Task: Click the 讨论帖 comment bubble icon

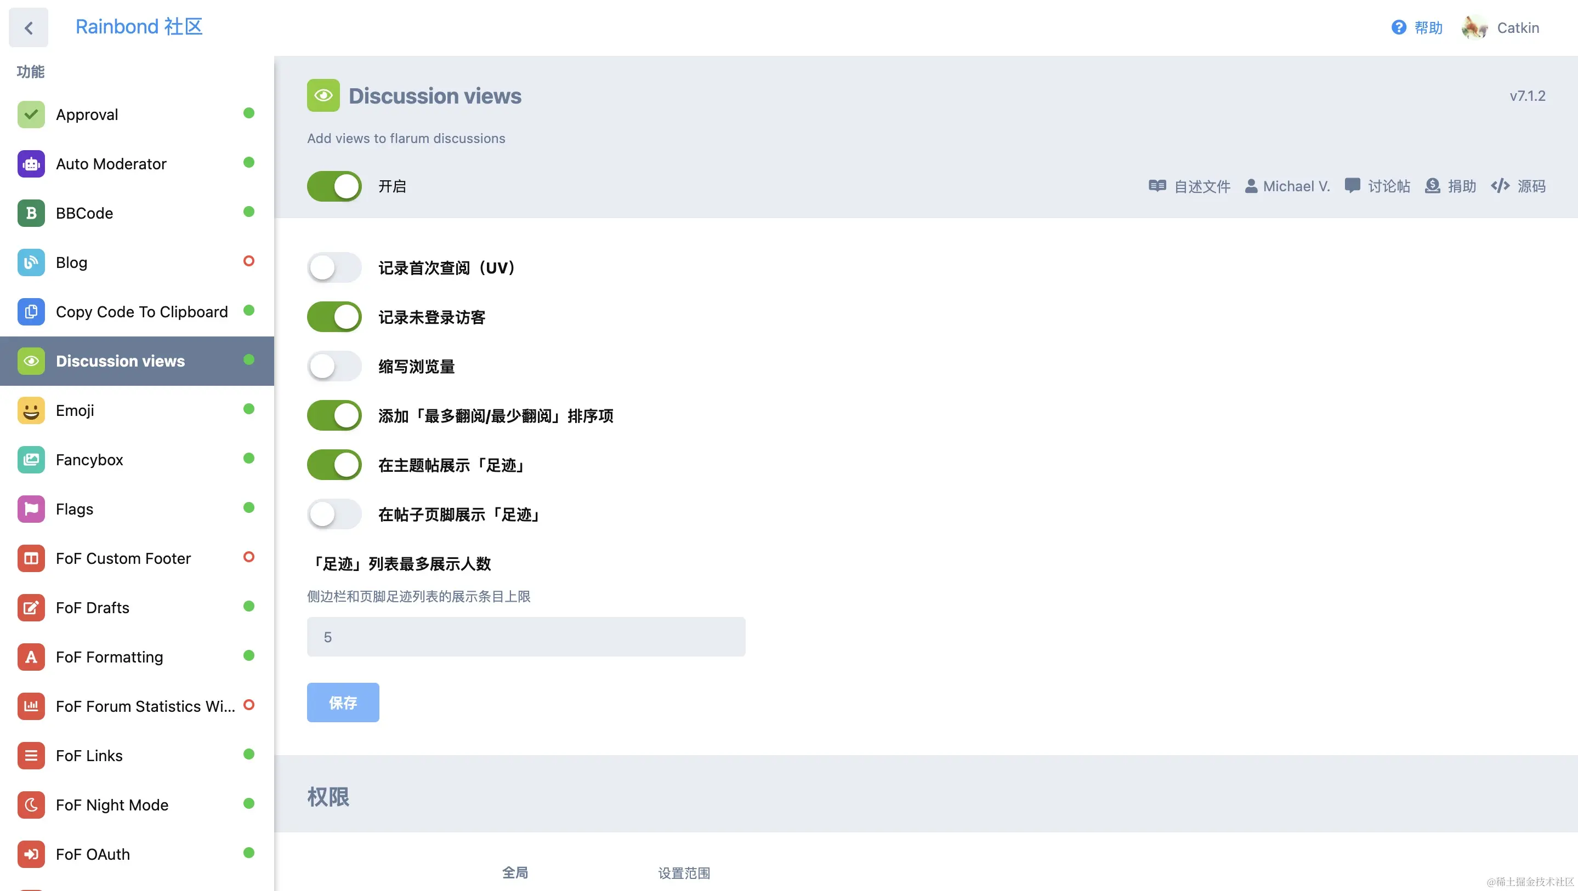Action: [1353, 186]
